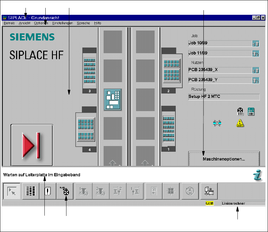Viewport: 268px width, 232px height.
Task: Click the component reel feeder status icon
Action: pos(240,111)
